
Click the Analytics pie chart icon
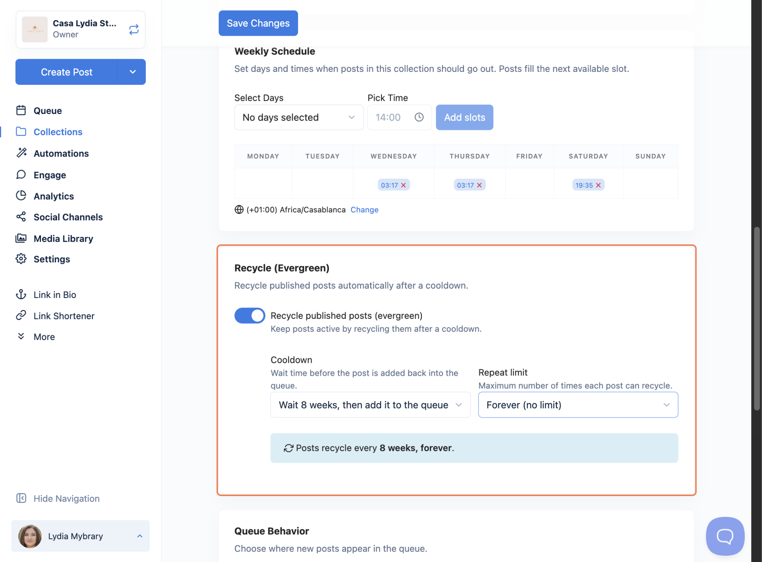21,196
